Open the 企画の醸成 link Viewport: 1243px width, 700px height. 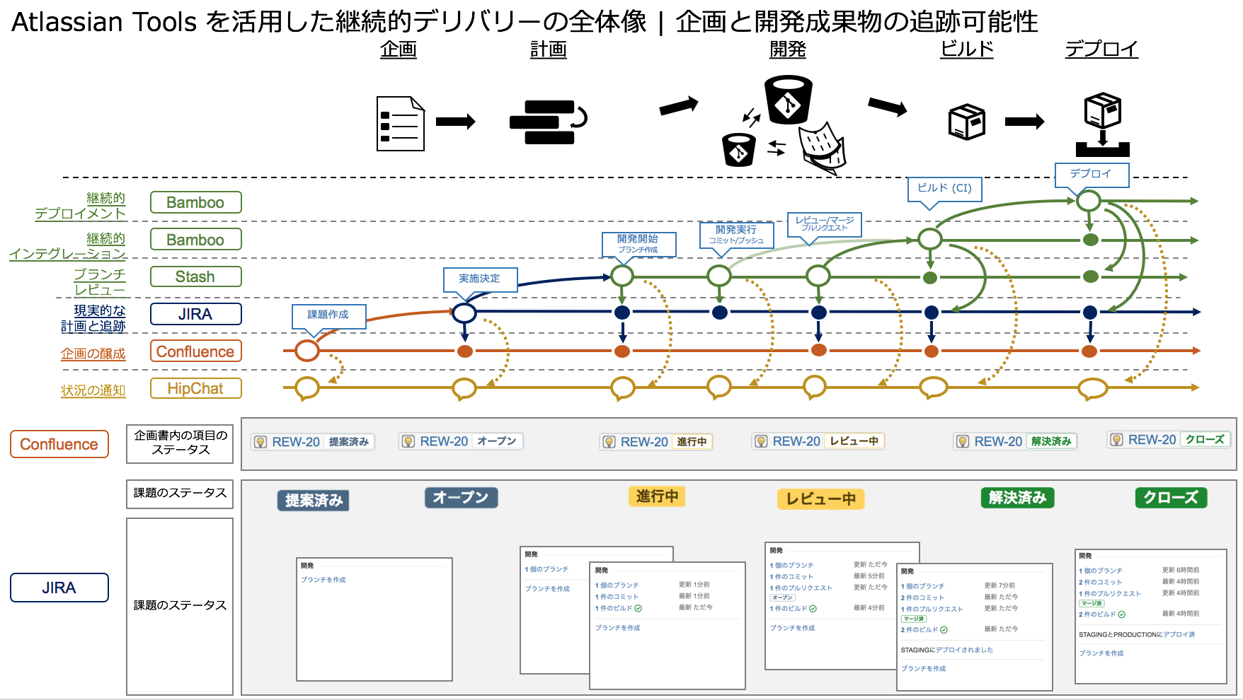click(x=93, y=354)
